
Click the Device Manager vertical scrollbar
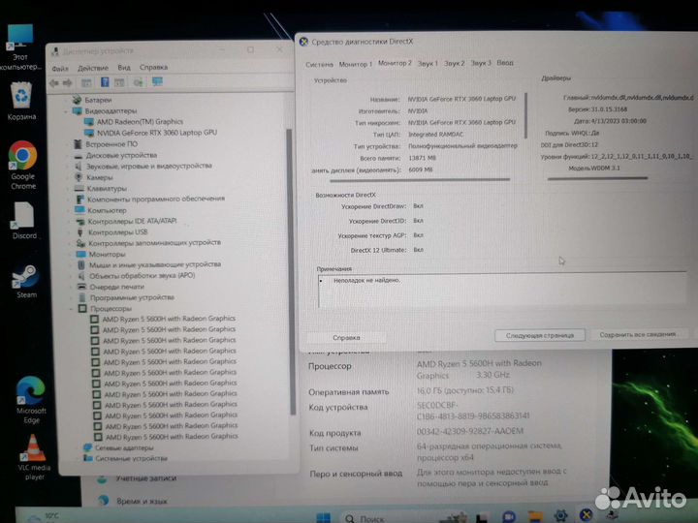290,271
